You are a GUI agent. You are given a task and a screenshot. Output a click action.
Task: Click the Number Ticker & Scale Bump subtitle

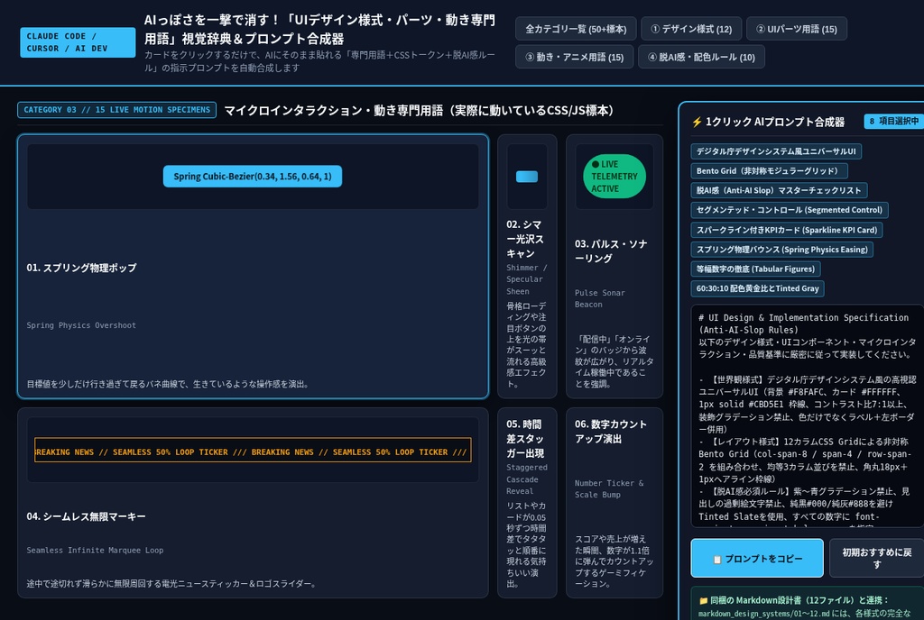coord(609,488)
